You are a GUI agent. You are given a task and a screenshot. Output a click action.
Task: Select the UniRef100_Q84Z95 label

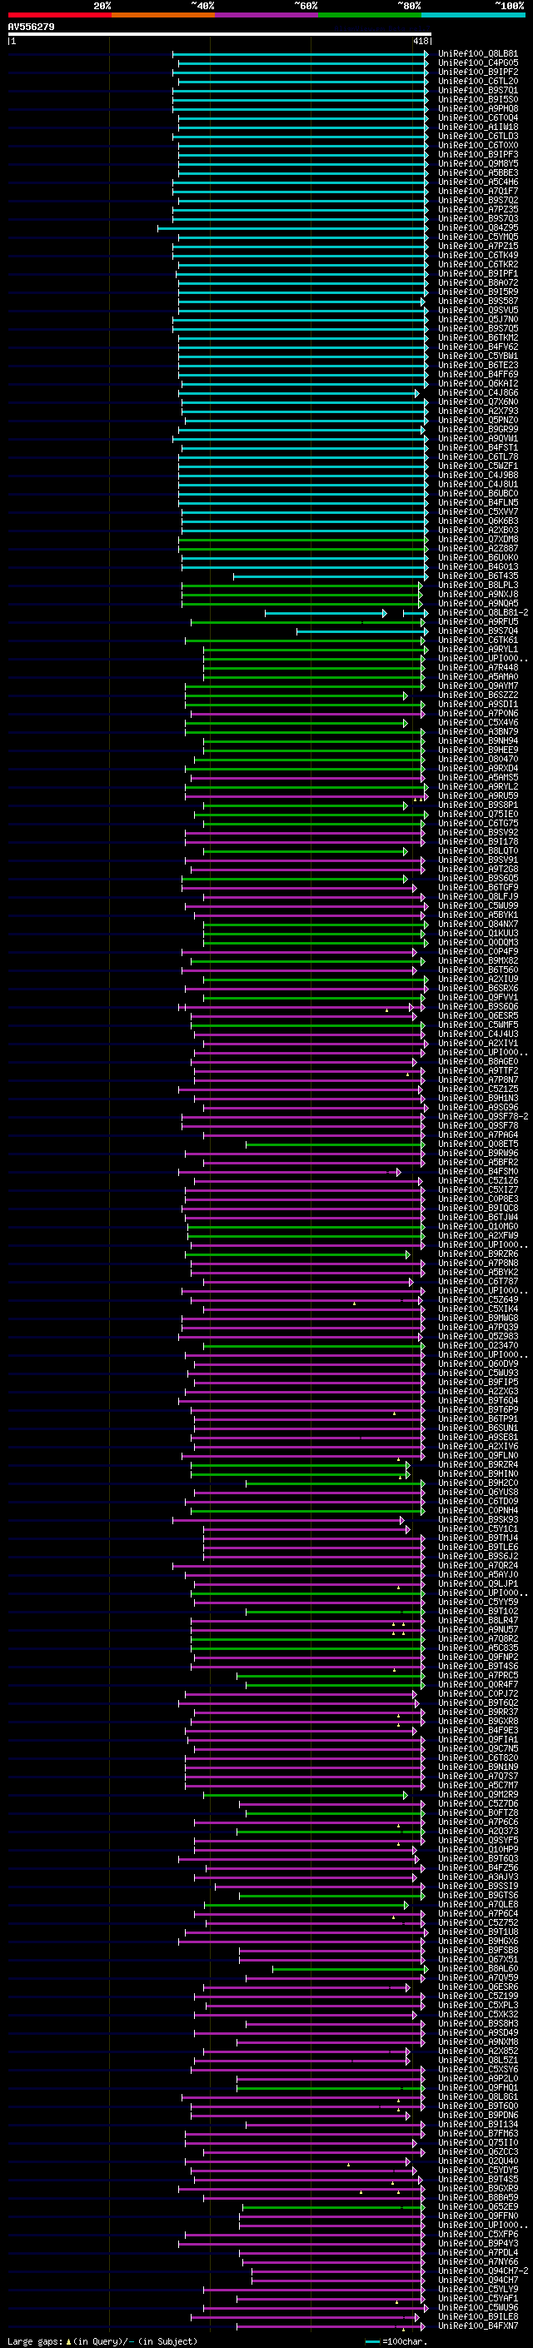pyautogui.click(x=478, y=228)
